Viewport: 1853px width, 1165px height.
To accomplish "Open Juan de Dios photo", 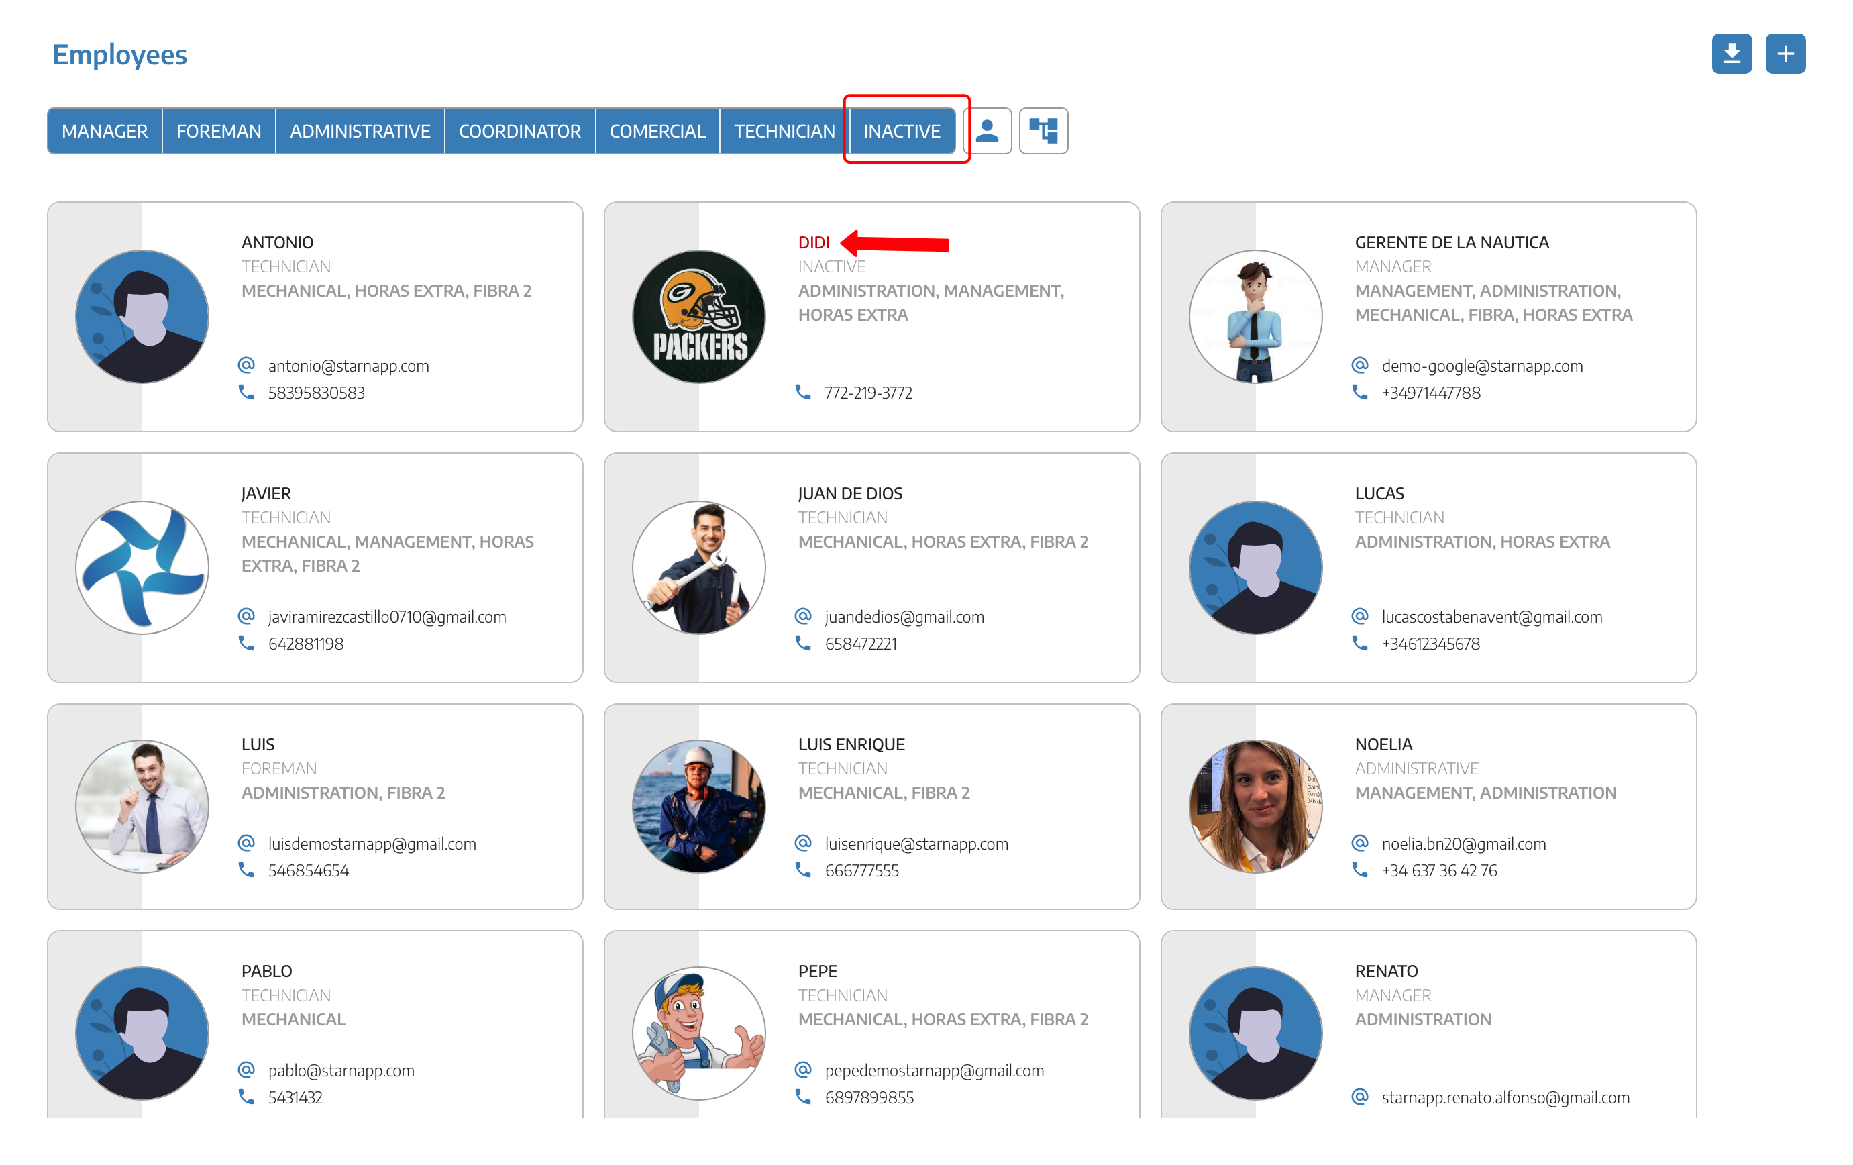I will coord(698,567).
